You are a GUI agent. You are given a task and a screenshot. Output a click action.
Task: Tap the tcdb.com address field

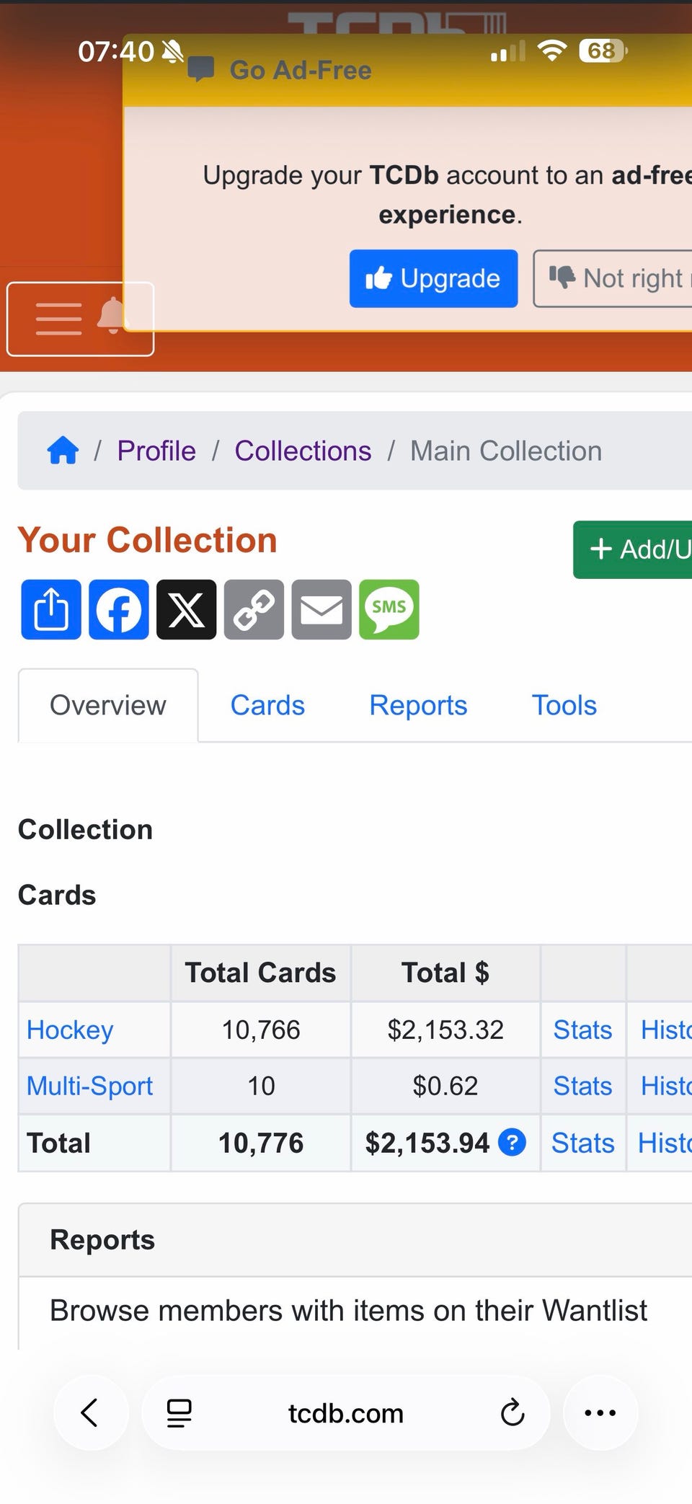pyautogui.click(x=346, y=1413)
